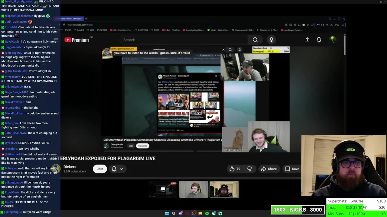Open the 'I Quit - YouTube' bookmark

click(171, 30)
